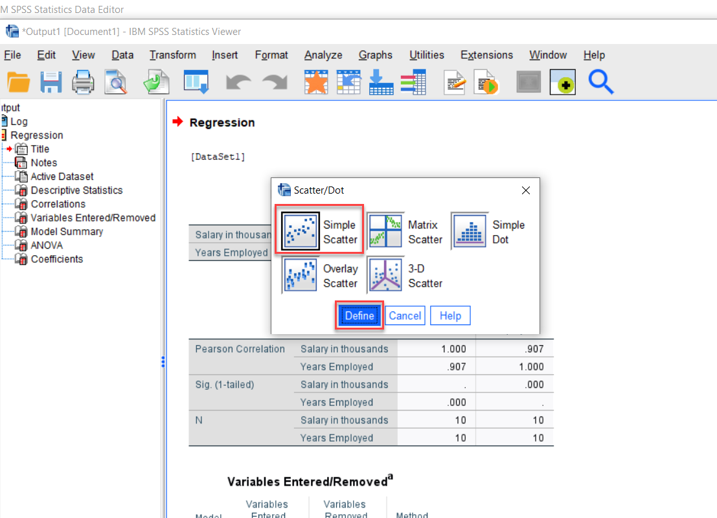The height and width of the screenshot is (518, 717).
Task: Click the gray disabled toolbar icon
Action: 529,83
